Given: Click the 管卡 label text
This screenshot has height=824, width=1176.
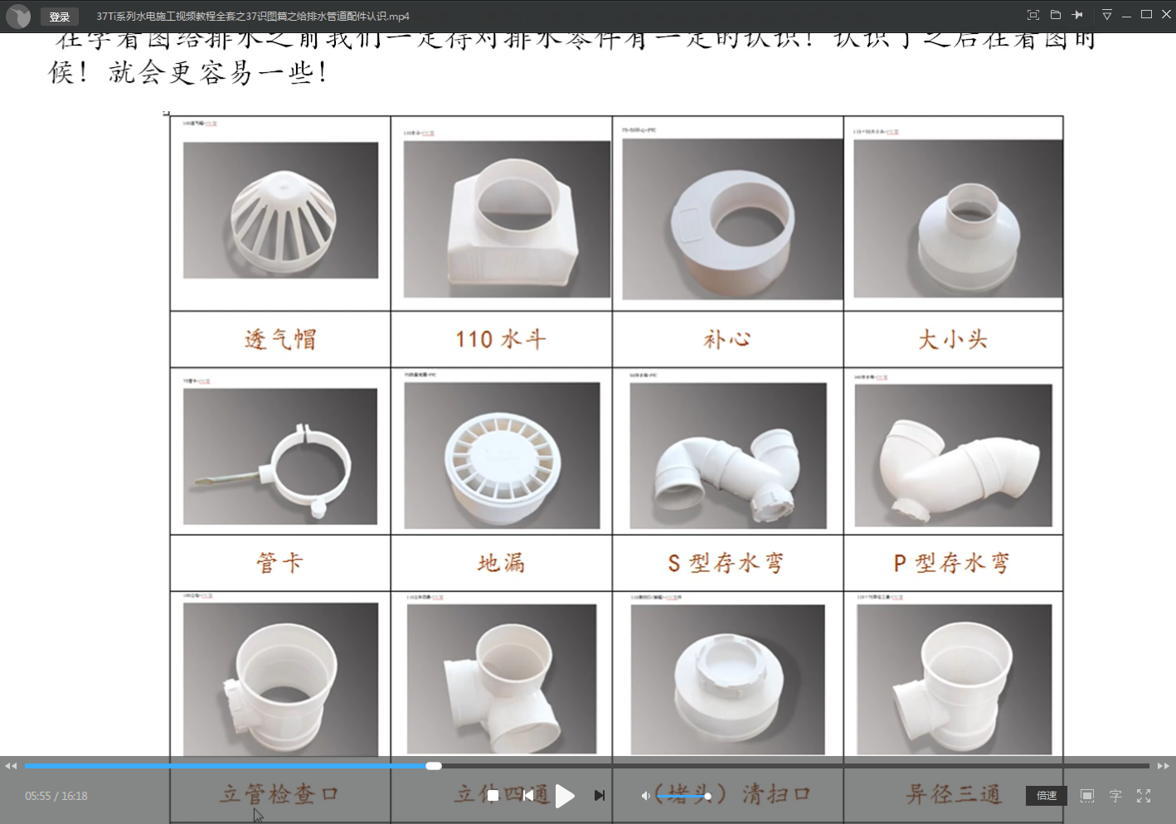Looking at the screenshot, I should point(280,563).
